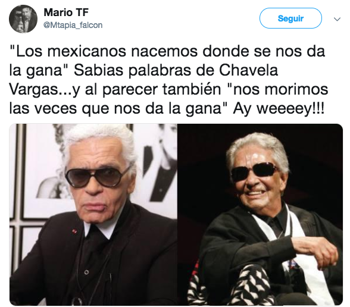Viewport: 350px width, 307px height.
Task: Click the word "también" in the tweet
Action: click(191, 89)
